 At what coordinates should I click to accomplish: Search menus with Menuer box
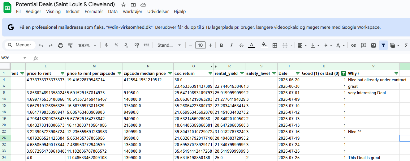(x=20, y=45)
